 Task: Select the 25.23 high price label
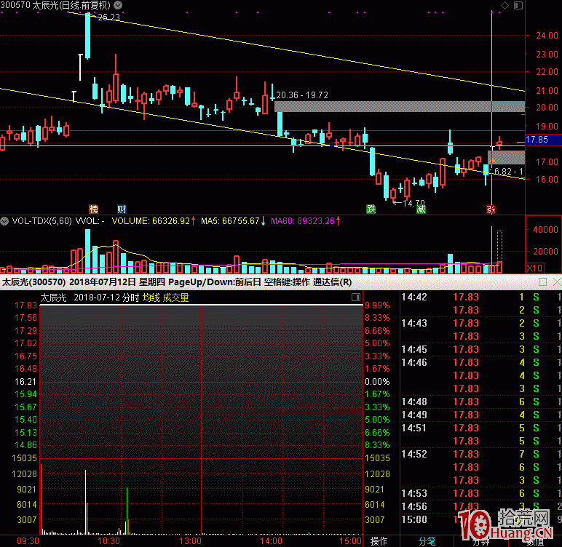[109, 17]
